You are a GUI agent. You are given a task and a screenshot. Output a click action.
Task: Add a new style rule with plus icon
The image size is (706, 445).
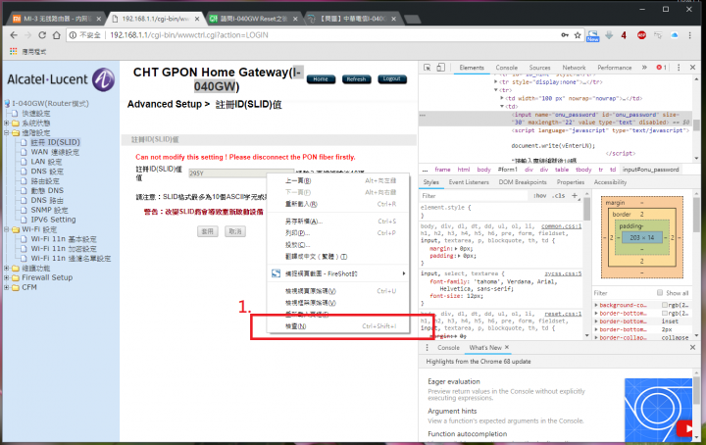click(574, 196)
